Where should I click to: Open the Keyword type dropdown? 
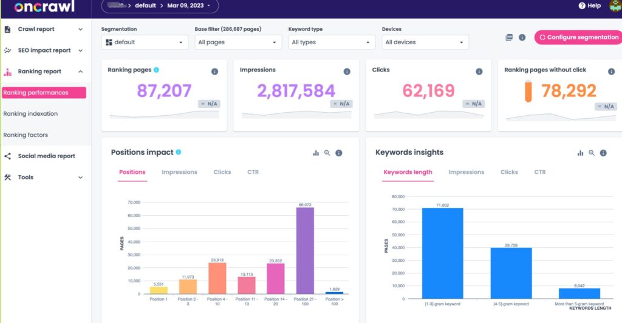(332, 42)
